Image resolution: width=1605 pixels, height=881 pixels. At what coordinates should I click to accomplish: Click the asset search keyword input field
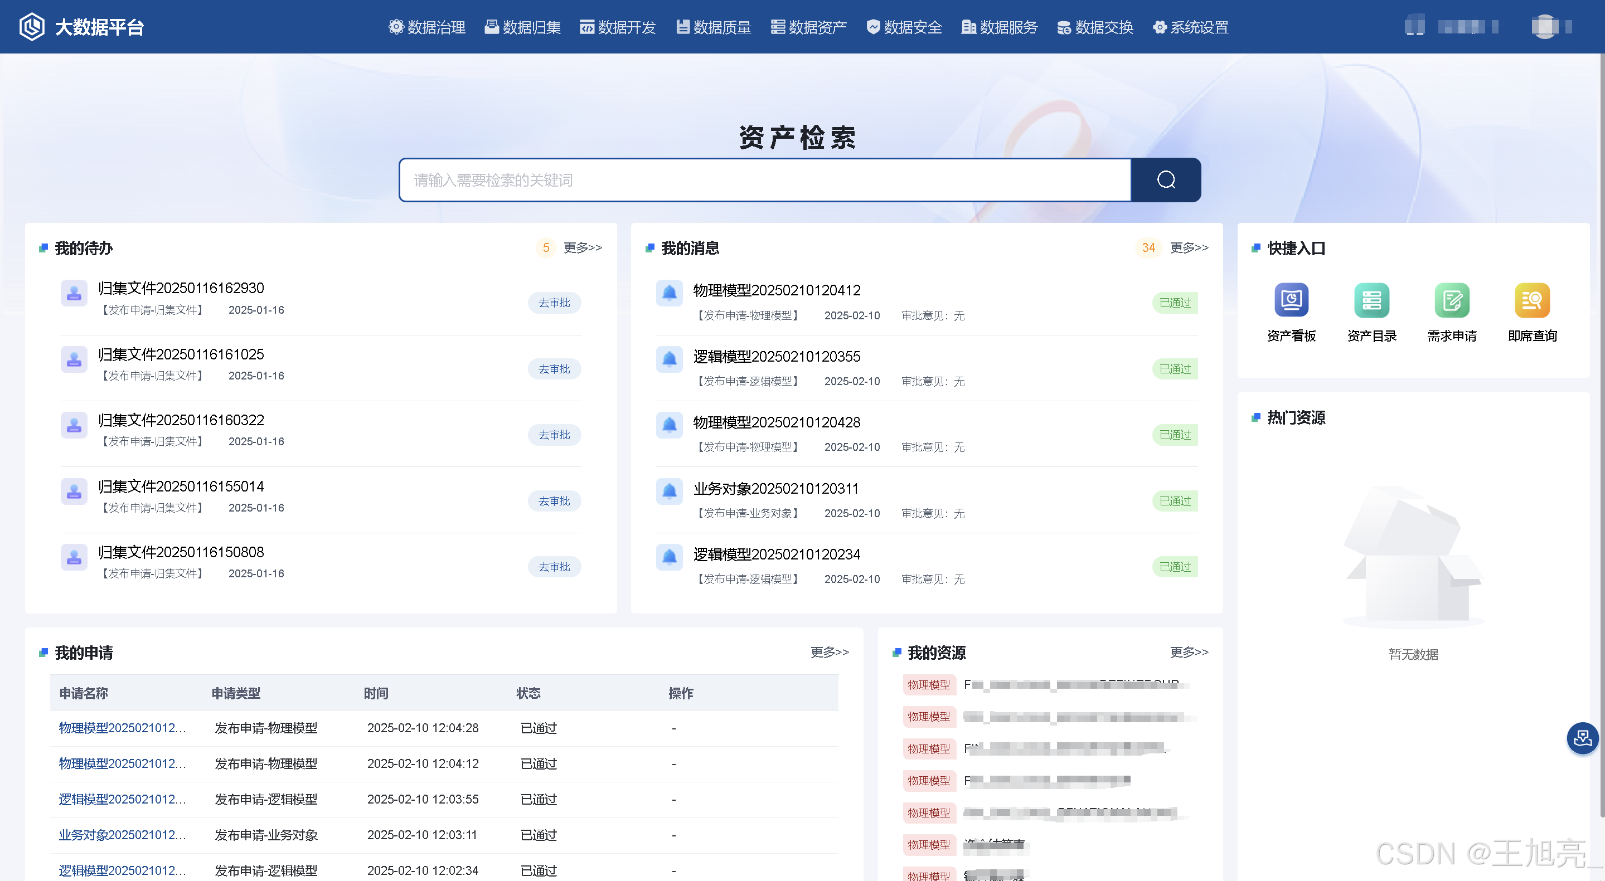764,180
